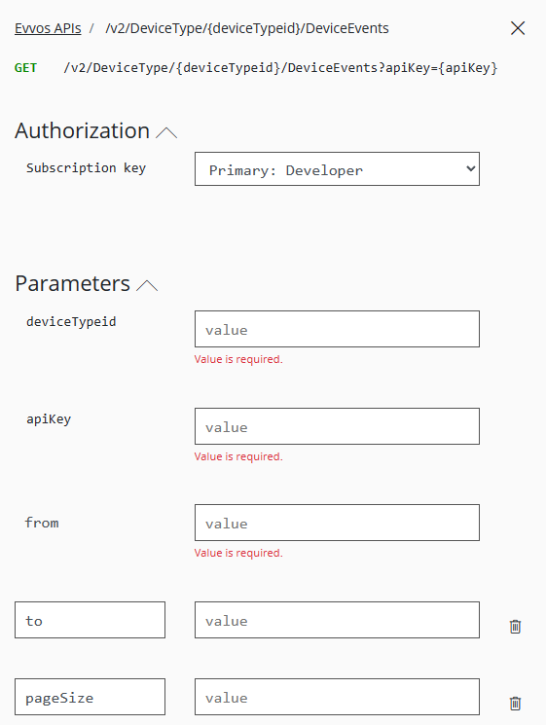The image size is (546, 725).
Task: Select the "from" parameter value box
Action: [337, 523]
